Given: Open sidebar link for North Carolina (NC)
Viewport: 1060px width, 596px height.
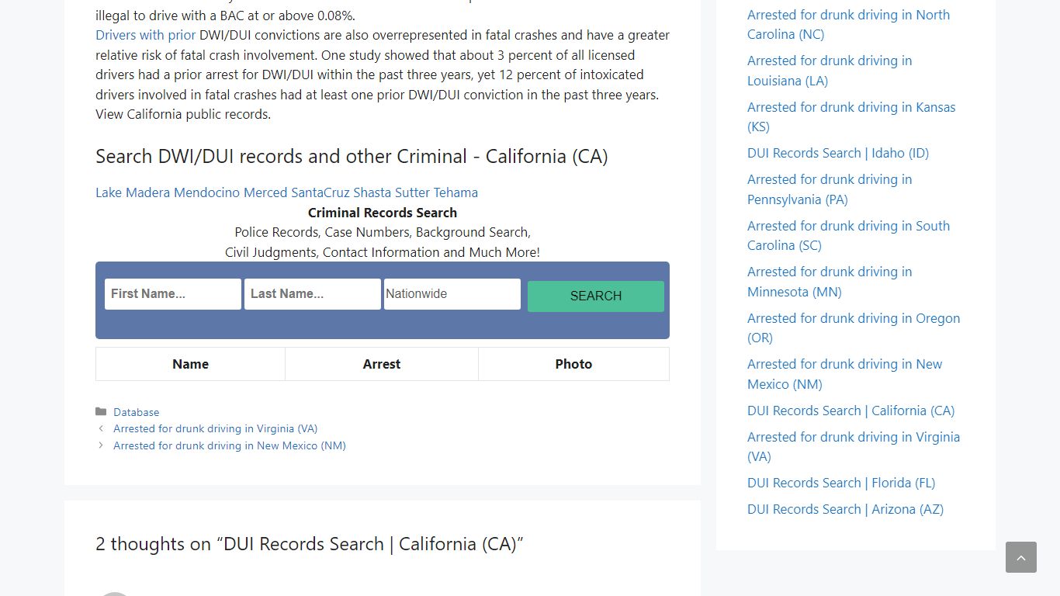Looking at the screenshot, I should (848, 24).
